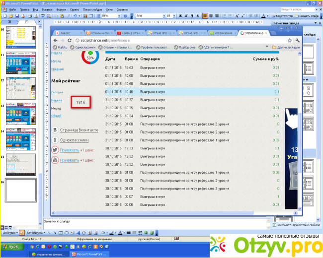Align text to the right

click(217, 16)
